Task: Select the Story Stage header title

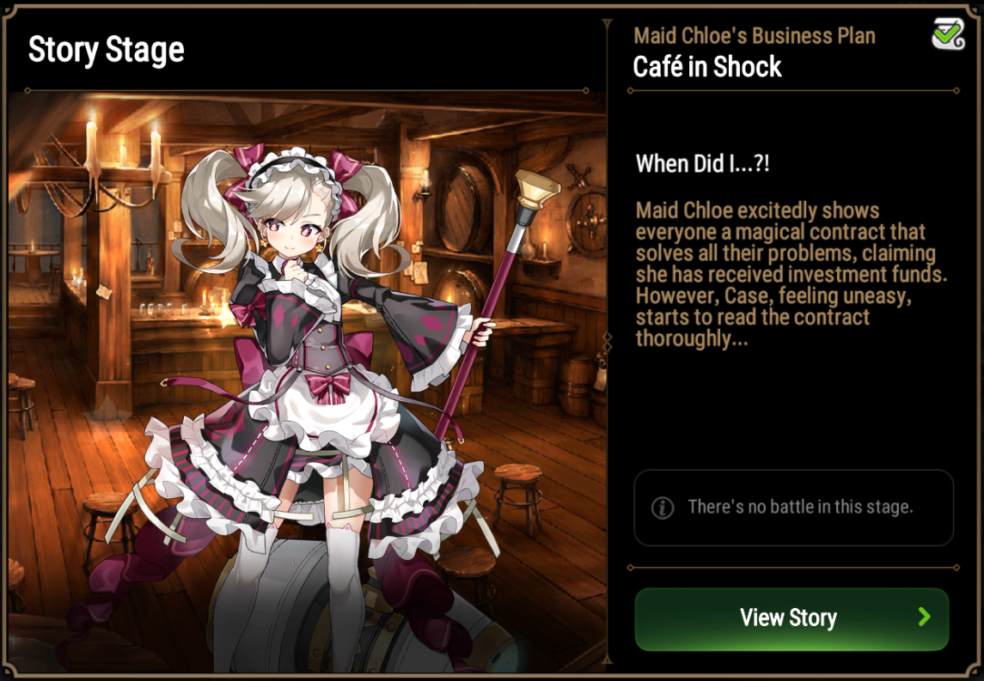Action: click(x=106, y=50)
